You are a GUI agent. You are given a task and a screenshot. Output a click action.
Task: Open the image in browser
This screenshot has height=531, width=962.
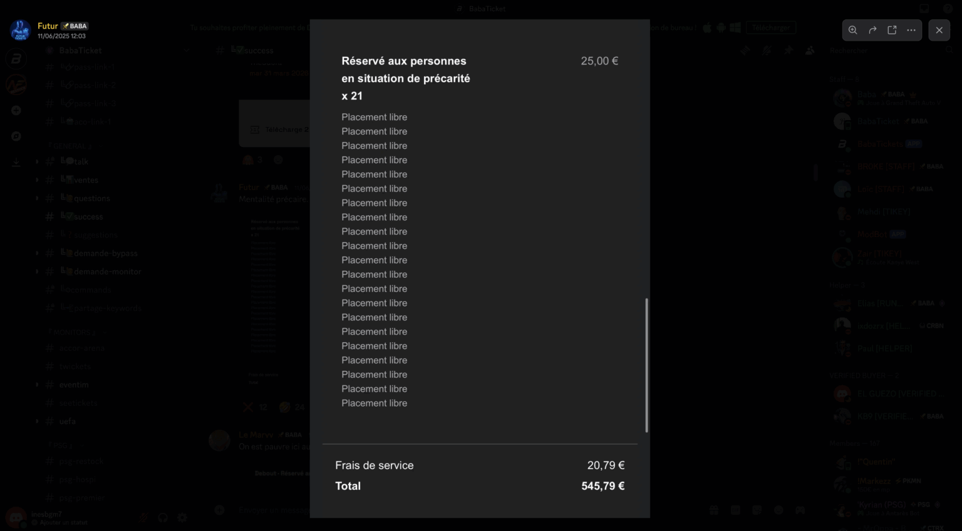(x=892, y=30)
